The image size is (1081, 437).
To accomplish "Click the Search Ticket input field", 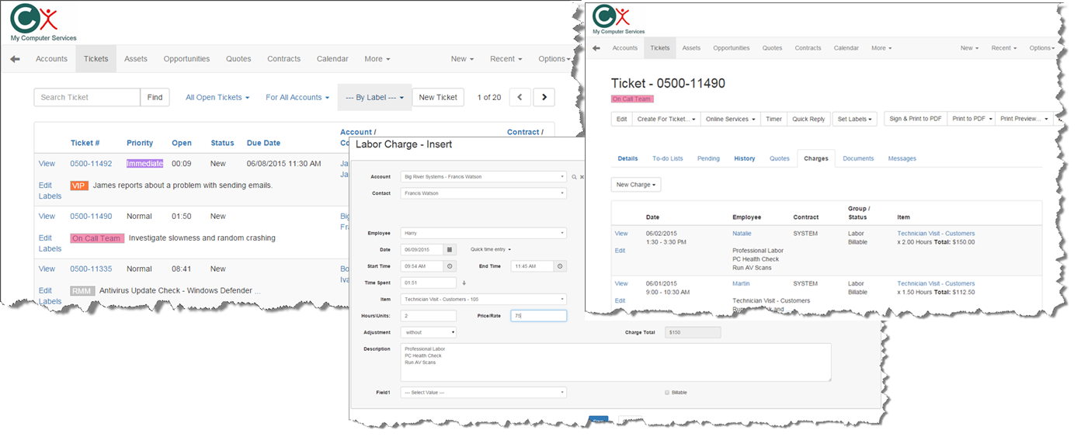I will tap(87, 97).
